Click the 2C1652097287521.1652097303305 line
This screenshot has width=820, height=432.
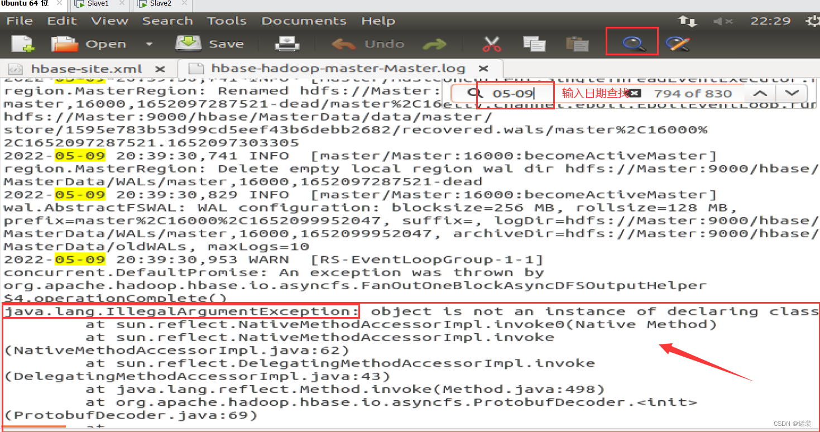coord(151,143)
